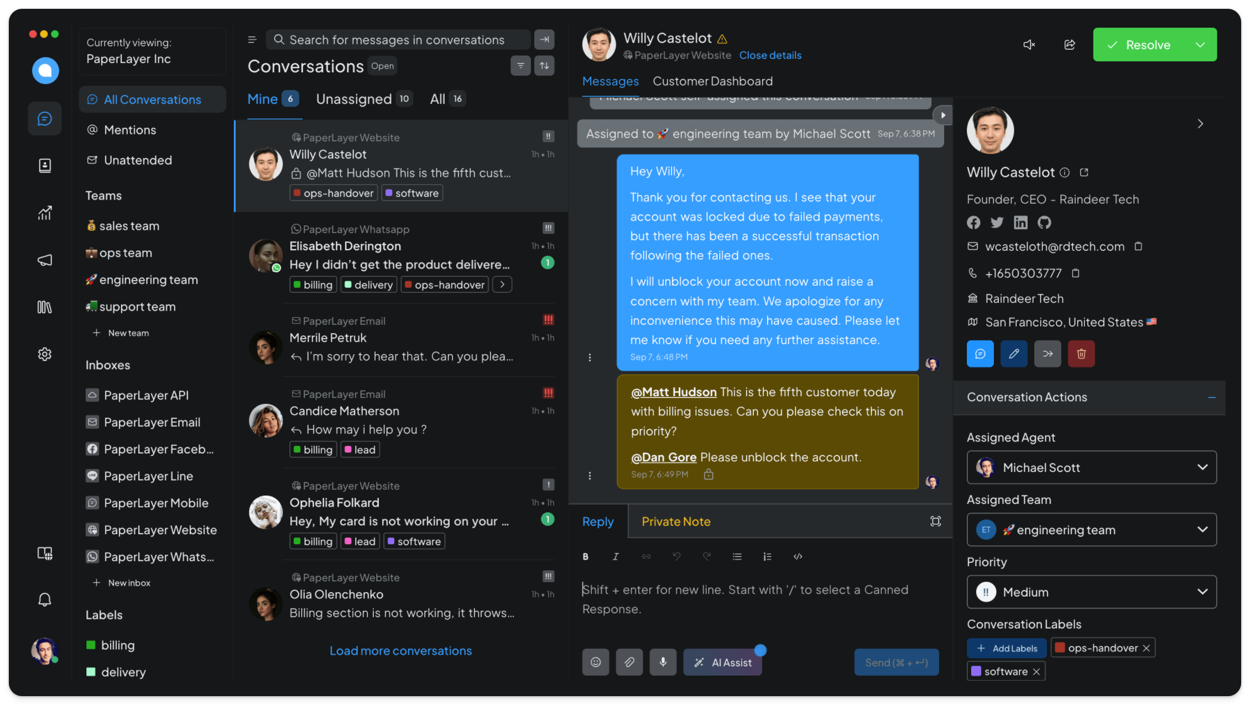Image resolution: width=1250 pixels, height=705 pixels.
Task: Open Willy Castelot's GitHub profile icon
Action: click(1044, 223)
